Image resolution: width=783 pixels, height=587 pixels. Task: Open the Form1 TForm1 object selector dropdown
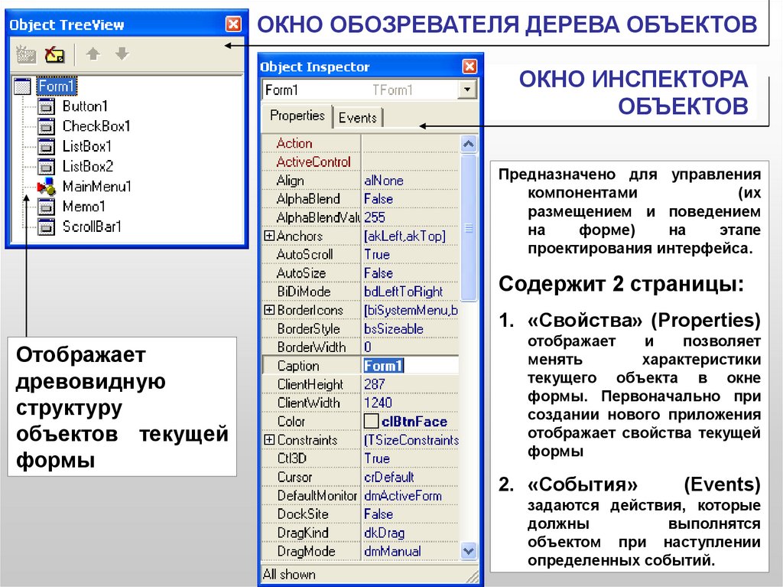click(467, 90)
